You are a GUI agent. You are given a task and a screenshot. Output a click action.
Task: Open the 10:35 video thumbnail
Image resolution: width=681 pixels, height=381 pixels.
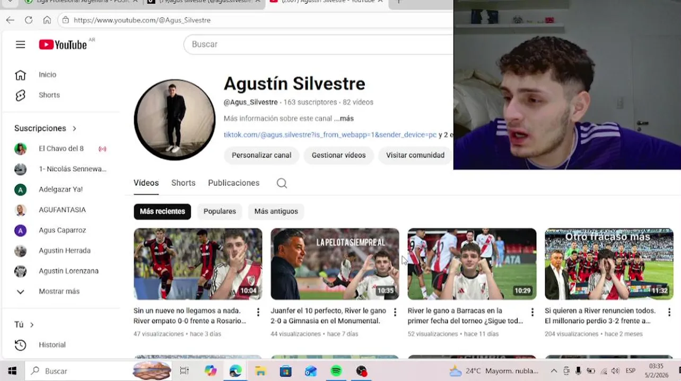[335, 264]
